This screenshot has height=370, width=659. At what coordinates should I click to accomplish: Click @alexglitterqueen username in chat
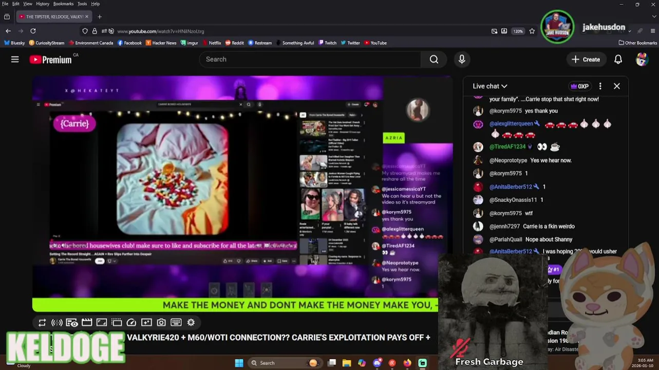coord(511,124)
